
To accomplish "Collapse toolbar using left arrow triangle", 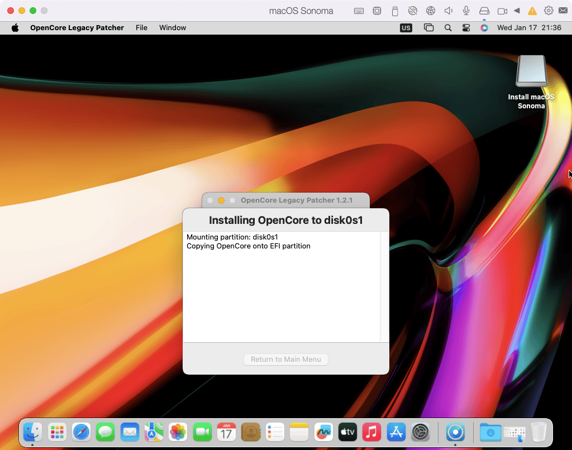I will tap(517, 11).
